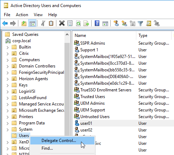Image resolution: width=174 pixels, height=155 pixels.
Task: Select the SystemMailbox{8cc370d3-8... entry
Action: tap(107, 63)
